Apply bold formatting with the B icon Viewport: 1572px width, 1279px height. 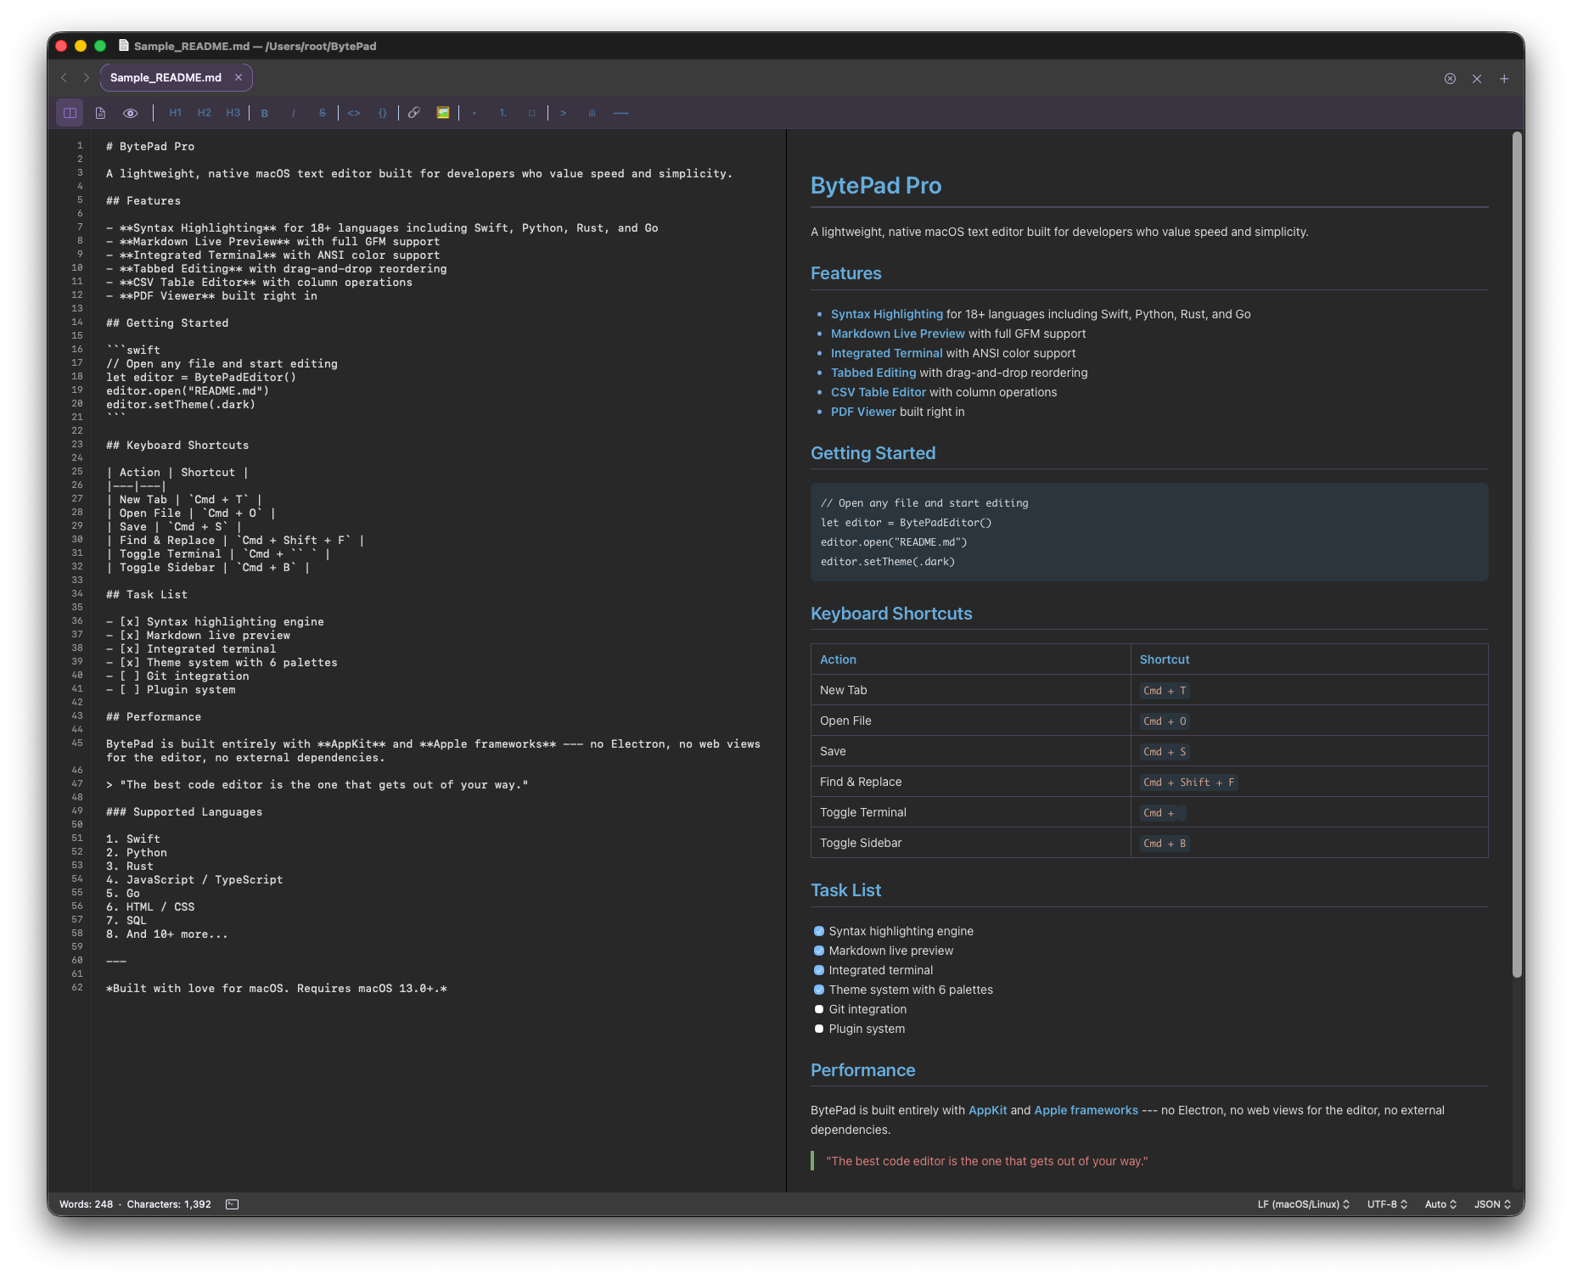point(265,112)
